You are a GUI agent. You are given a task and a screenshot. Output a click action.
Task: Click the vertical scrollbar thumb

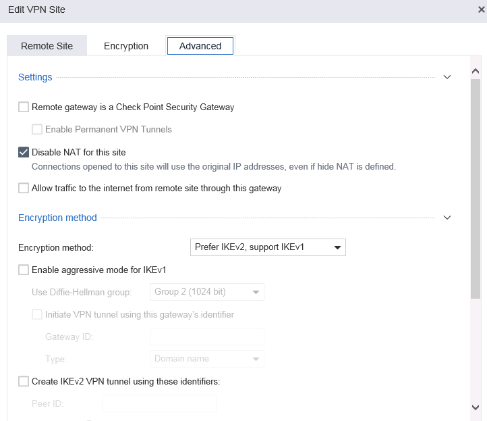[x=476, y=189]
